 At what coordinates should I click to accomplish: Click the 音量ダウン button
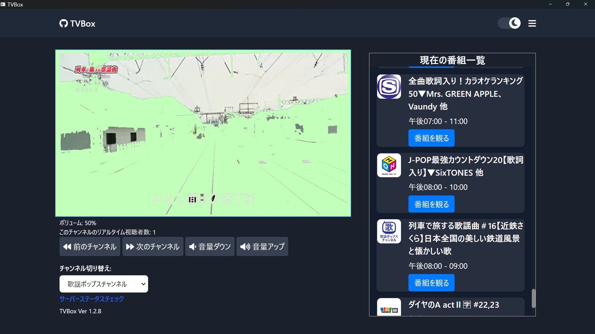pyautogui.click(x=210, y=246)
